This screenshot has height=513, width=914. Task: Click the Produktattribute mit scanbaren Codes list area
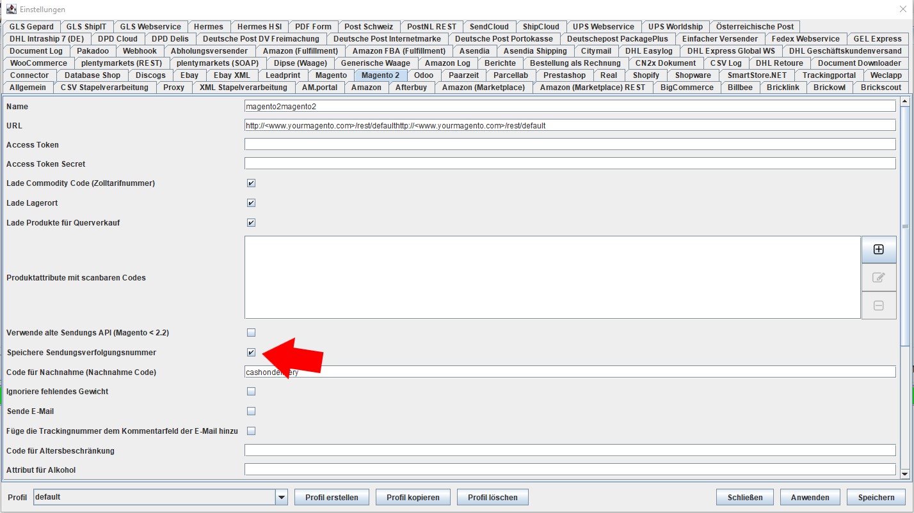552,277
